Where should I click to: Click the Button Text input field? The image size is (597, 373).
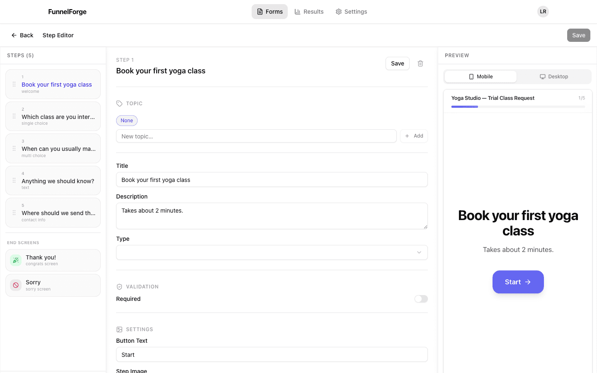[272, 354]
